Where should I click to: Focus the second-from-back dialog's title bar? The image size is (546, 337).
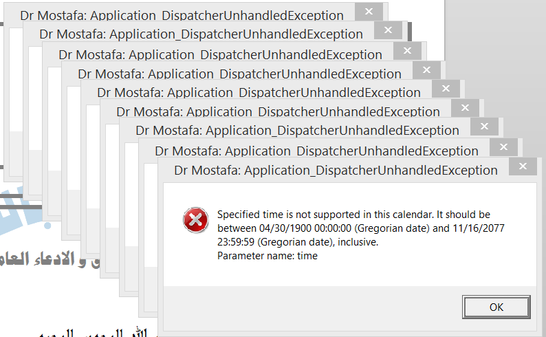coord(201,34)
